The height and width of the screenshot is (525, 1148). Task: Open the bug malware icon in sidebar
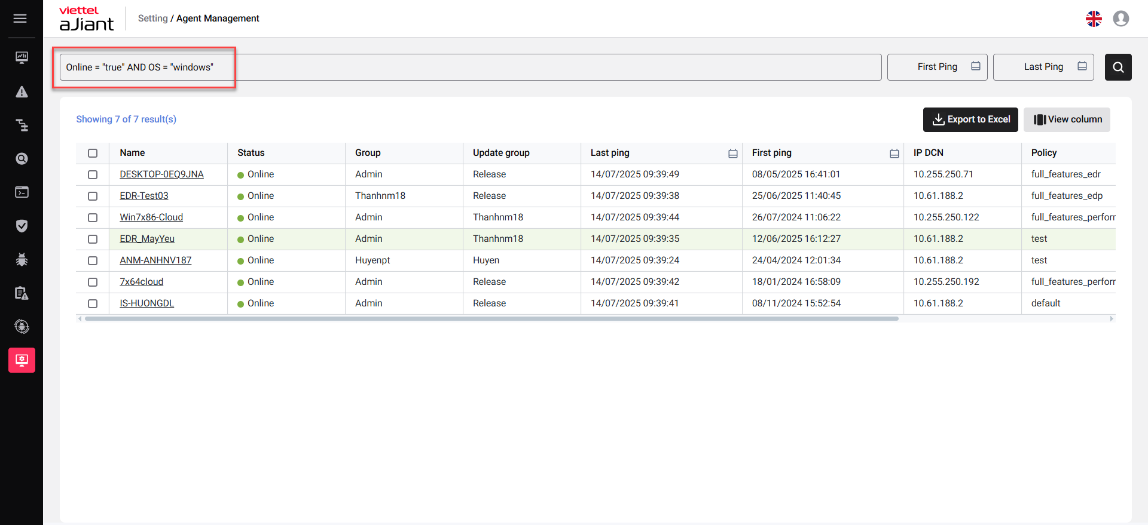22,260
